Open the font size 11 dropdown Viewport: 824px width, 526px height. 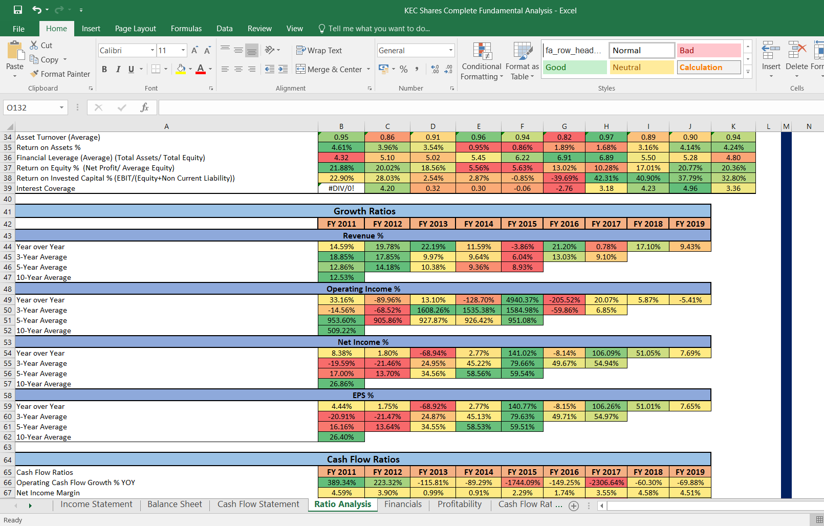coord(183,50)
